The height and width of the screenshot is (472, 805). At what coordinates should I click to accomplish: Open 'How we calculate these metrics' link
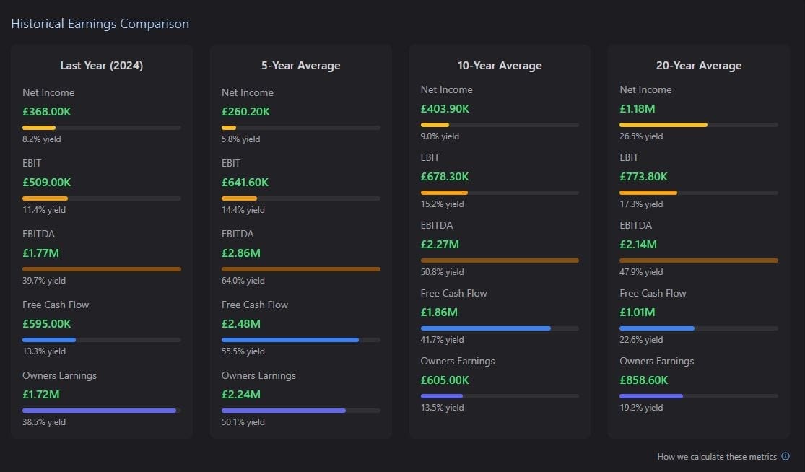pos(717,457)
